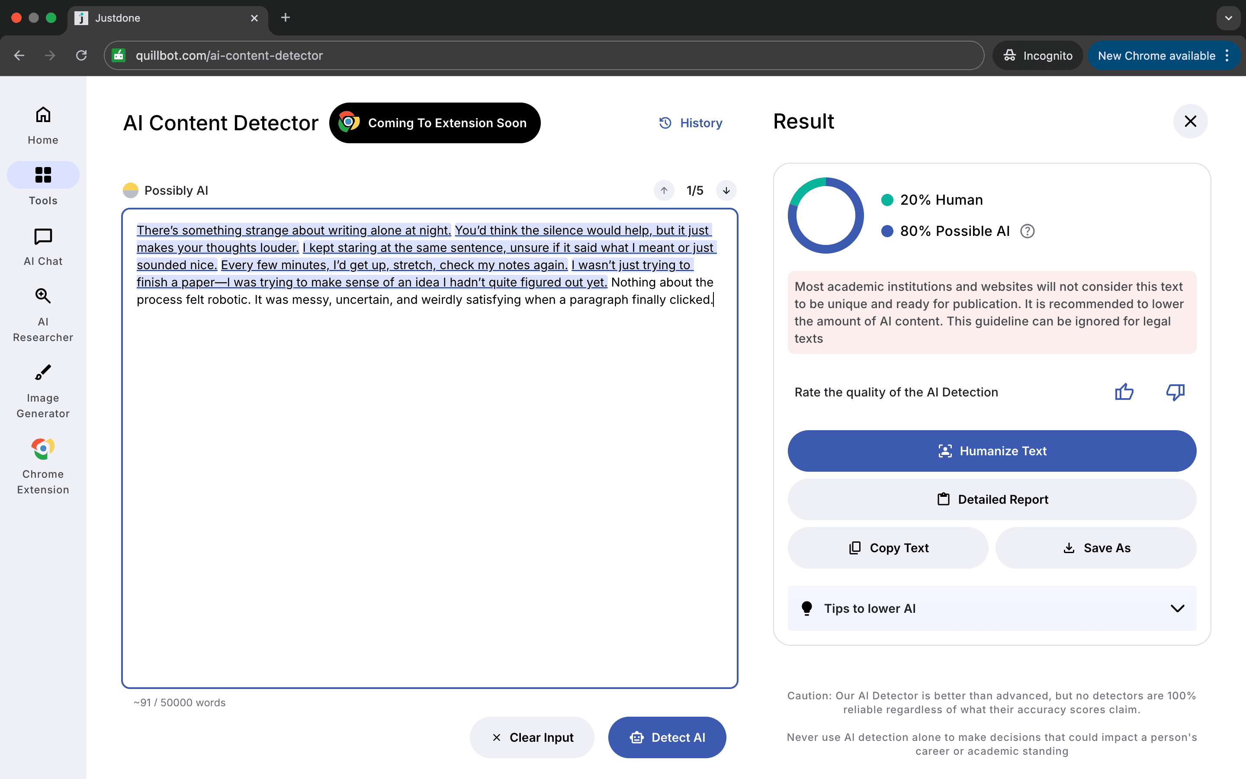Open the Image Generator brush icon
This screenshot has width=1246, height=779.
point(43,372)
